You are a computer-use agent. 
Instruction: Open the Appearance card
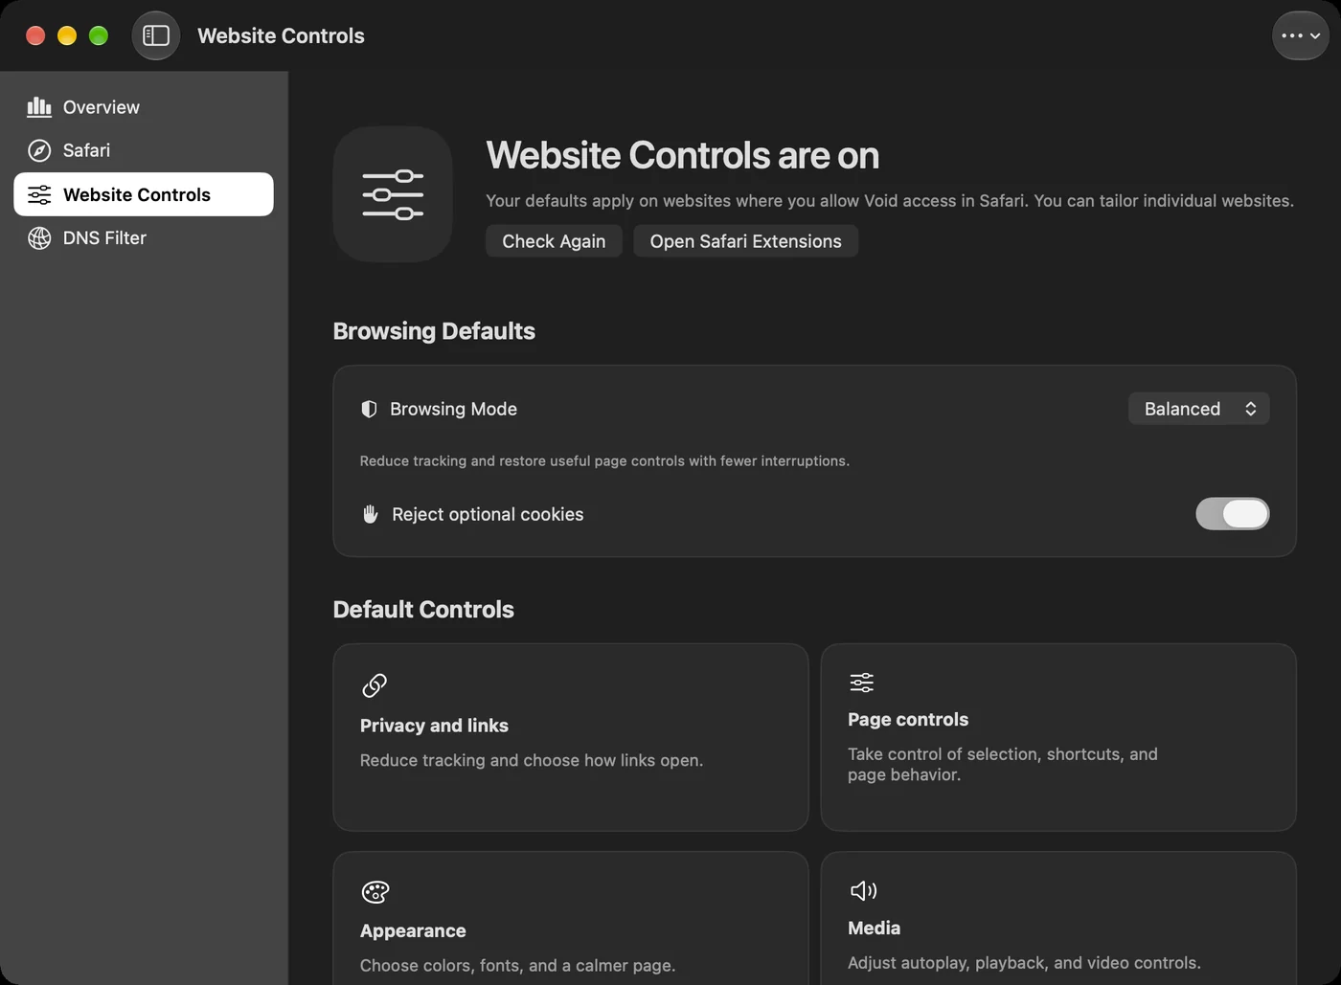point(571,918)
